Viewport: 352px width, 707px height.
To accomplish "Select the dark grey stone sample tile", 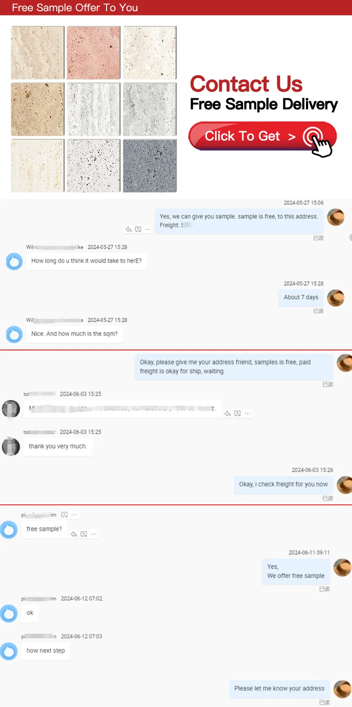I will coord(150,166).
